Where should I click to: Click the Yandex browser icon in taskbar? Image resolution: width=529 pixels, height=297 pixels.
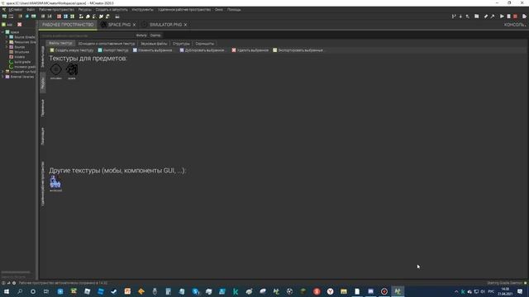330,291
